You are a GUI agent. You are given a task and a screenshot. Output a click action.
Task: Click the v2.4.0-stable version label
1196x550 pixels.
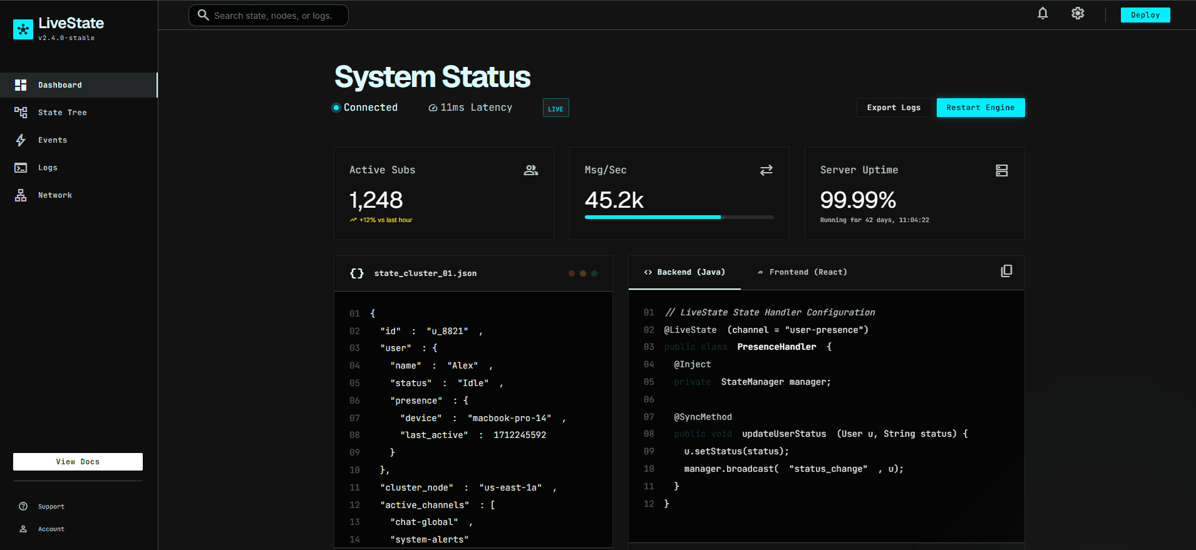tap(66, 38)
